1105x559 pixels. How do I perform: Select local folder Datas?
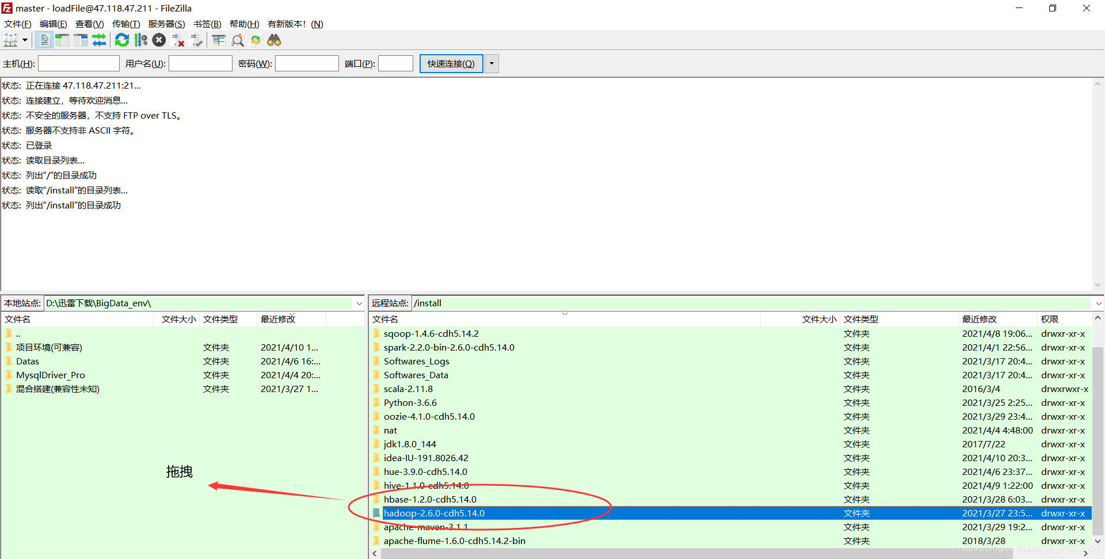pyautogui.click(x=183, y=362)
